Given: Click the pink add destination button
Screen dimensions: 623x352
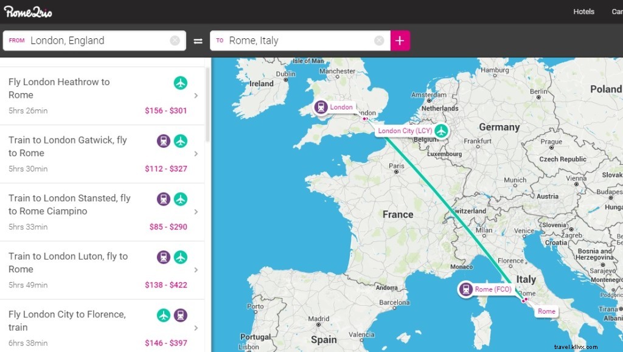Looking at the screenshot, I should pyautogui.click(x=400, y=40).
